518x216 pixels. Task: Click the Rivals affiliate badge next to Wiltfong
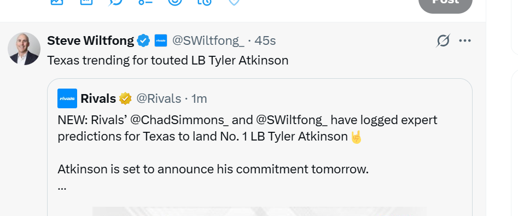point(161,40)
